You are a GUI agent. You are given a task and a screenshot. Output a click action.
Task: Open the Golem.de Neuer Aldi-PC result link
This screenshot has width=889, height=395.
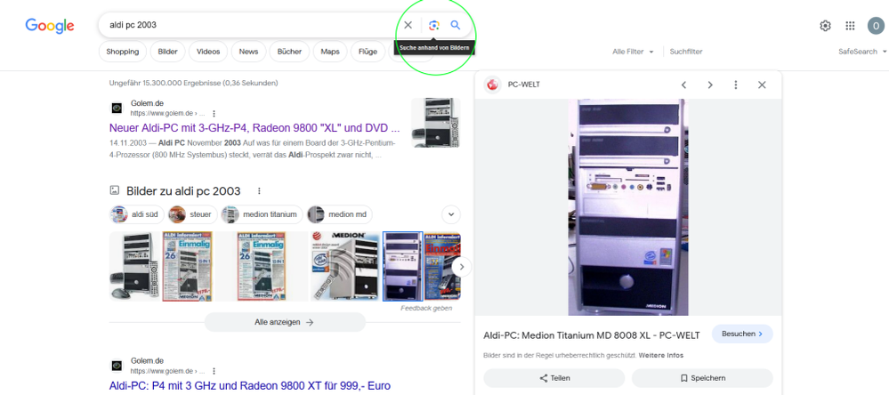tap(255, 128)
